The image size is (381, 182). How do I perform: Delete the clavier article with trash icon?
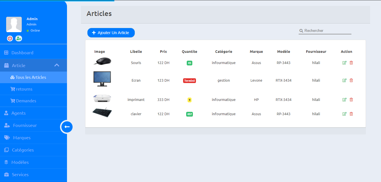351,114
